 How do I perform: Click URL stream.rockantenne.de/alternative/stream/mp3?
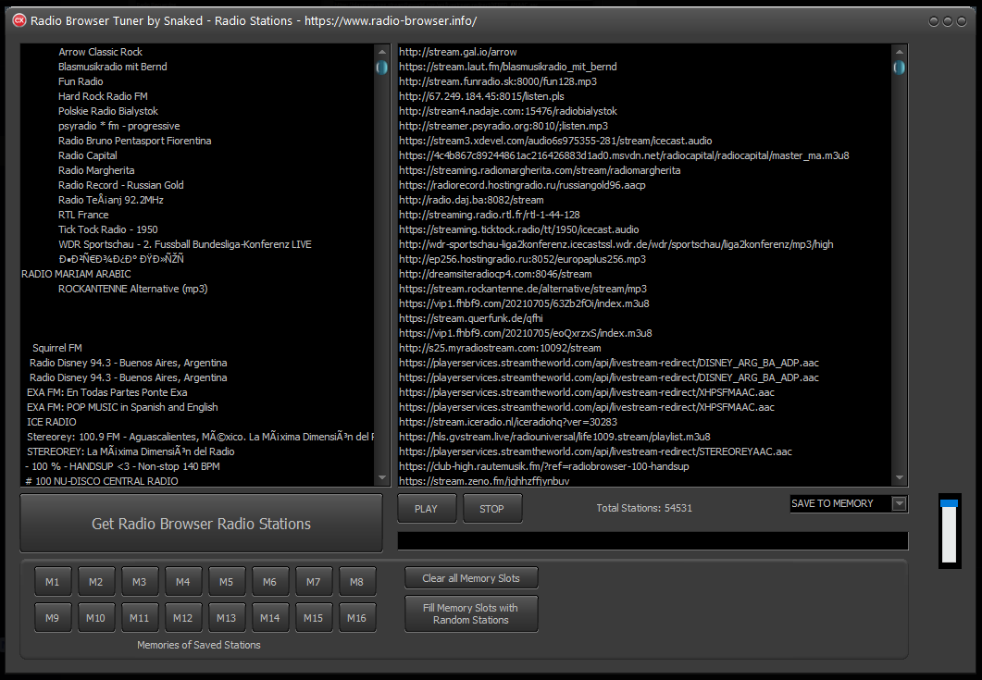coord(523,289)
